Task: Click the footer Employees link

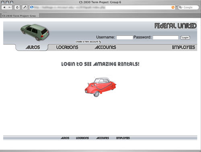Action: (123, 138)
